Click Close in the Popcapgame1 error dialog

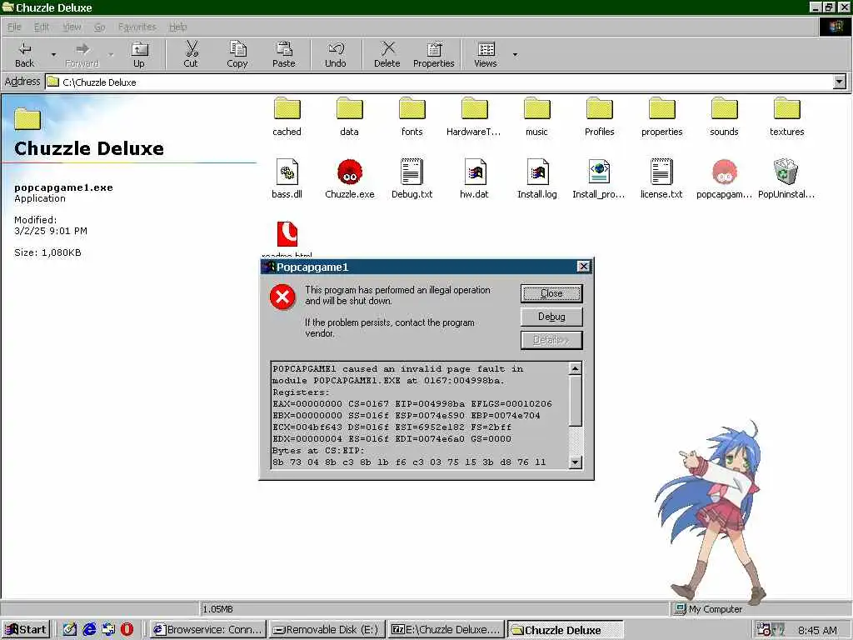click(x=551, y=293)
